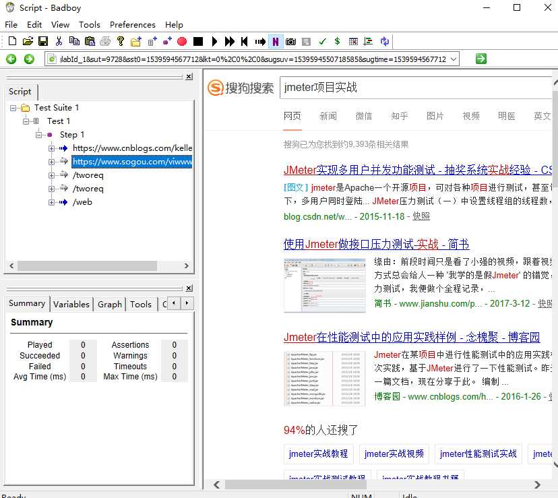558x498 pixels.
Task: Open the View menu
Action: pos(60,24)
